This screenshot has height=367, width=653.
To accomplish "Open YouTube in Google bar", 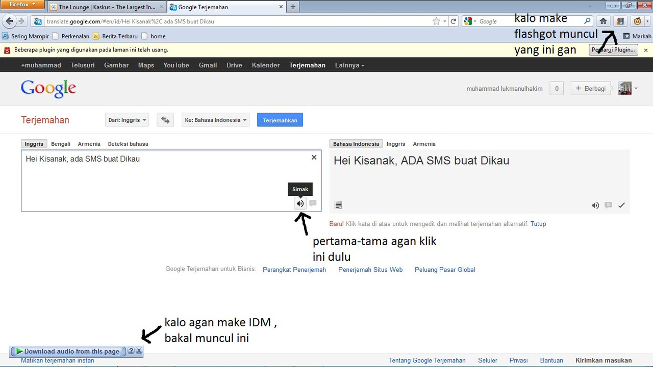I will pos(176,65).
